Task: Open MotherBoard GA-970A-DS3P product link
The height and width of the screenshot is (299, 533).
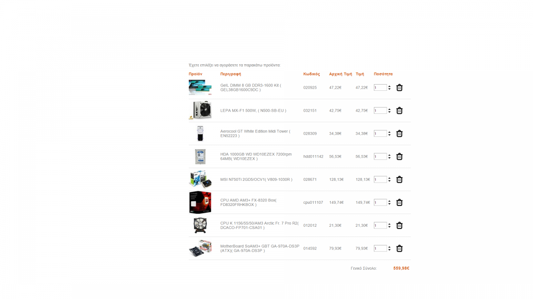Action: pyautogui.click(x=260, y=248)
